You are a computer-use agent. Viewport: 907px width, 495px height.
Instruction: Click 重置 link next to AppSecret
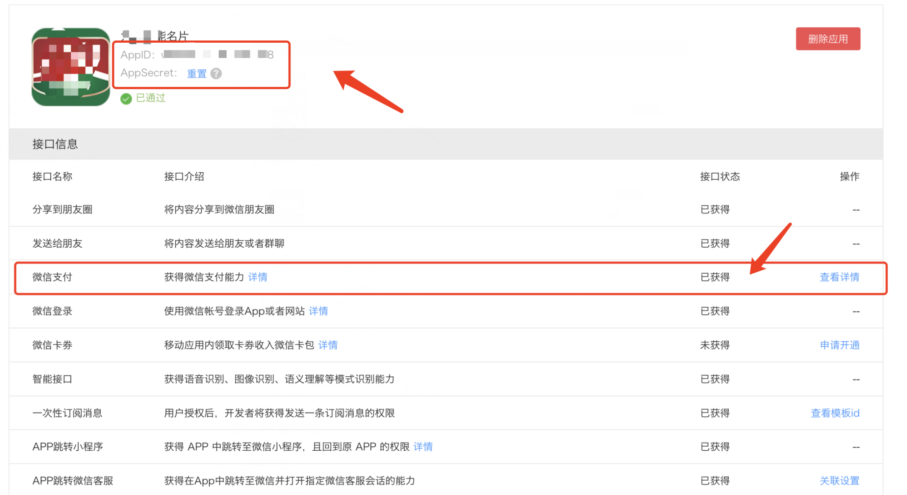[197, 73]
